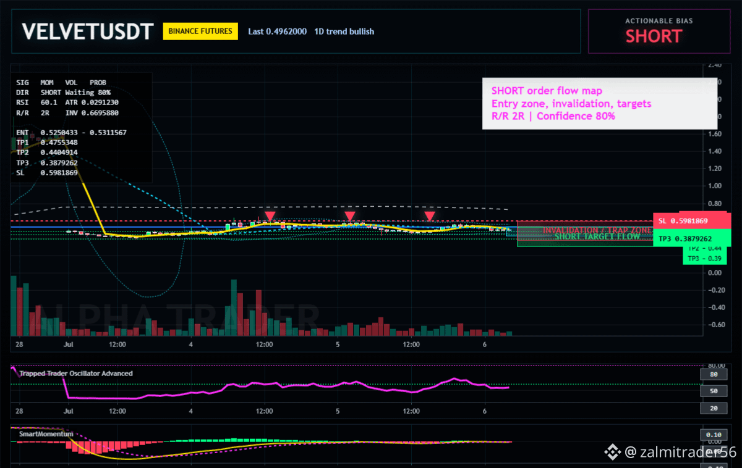Click the R/R 2R | Confidence 80% line
742x468 pixels.
coord(553,116)
